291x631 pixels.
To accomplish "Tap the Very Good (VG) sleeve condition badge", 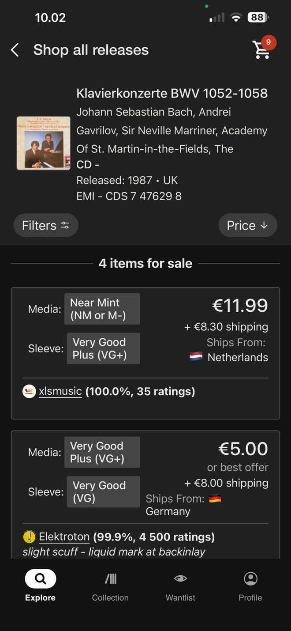I will click(x=104, y=491).
